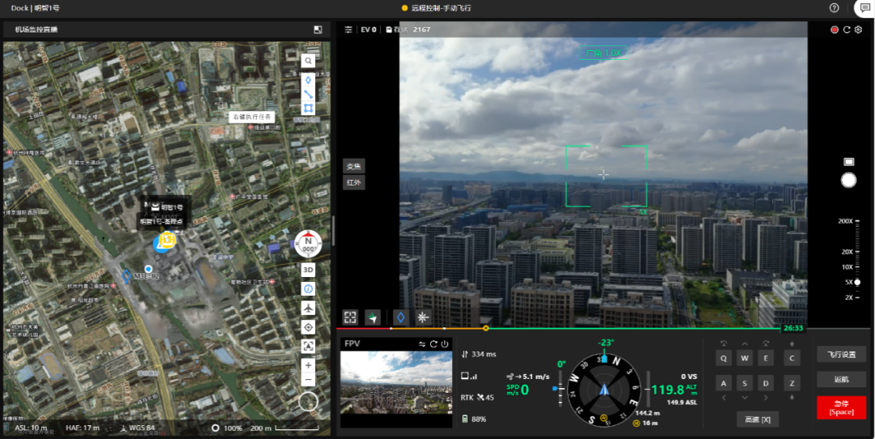
Task: Open the chat message icon
Action: (x=865, y=8)
